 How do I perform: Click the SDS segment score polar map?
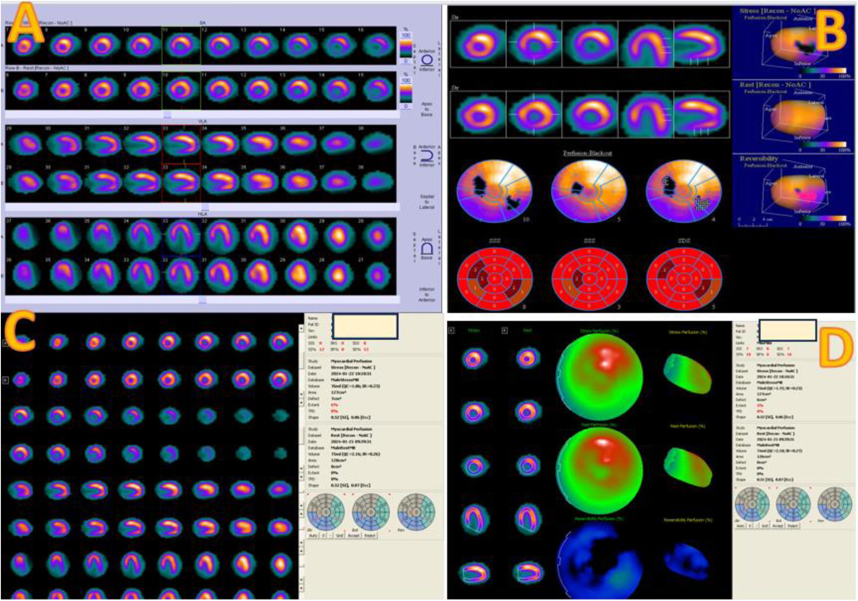pyautogui.click(x=684, y=279)
